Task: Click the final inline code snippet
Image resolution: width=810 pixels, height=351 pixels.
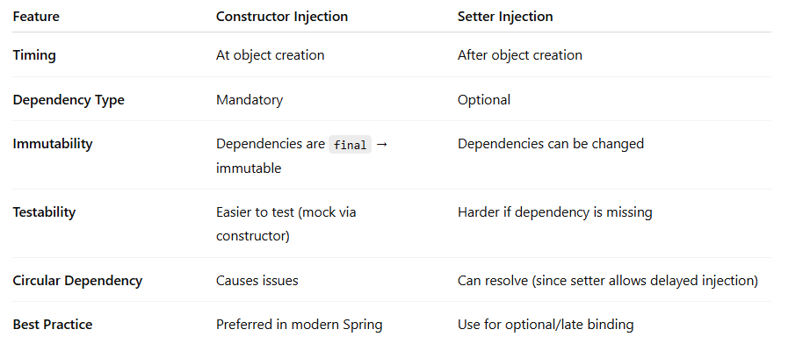Action: (351, 145)
